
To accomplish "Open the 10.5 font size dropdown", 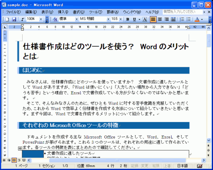I will (121, 19).
